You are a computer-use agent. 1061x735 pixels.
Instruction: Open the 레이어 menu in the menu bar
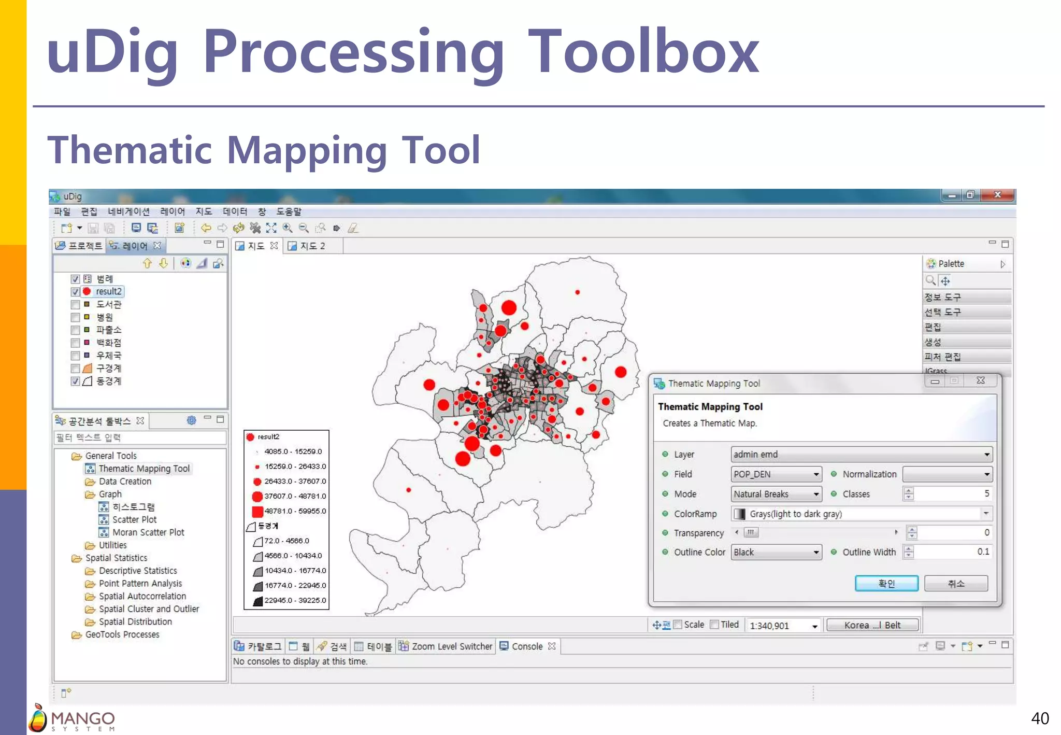(173, 211)
